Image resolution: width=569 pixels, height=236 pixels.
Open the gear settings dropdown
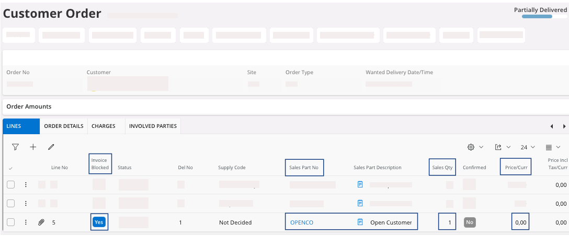coord(475,147)
